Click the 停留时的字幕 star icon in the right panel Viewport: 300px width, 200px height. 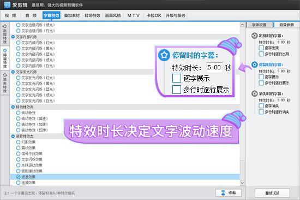pyautogui.click(x=254, y=64)
